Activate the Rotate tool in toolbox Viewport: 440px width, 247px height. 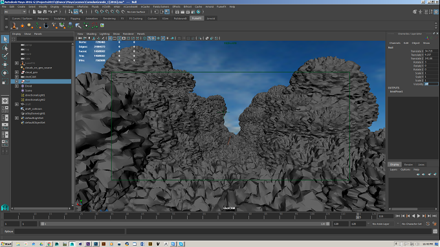tap(5, 73)
